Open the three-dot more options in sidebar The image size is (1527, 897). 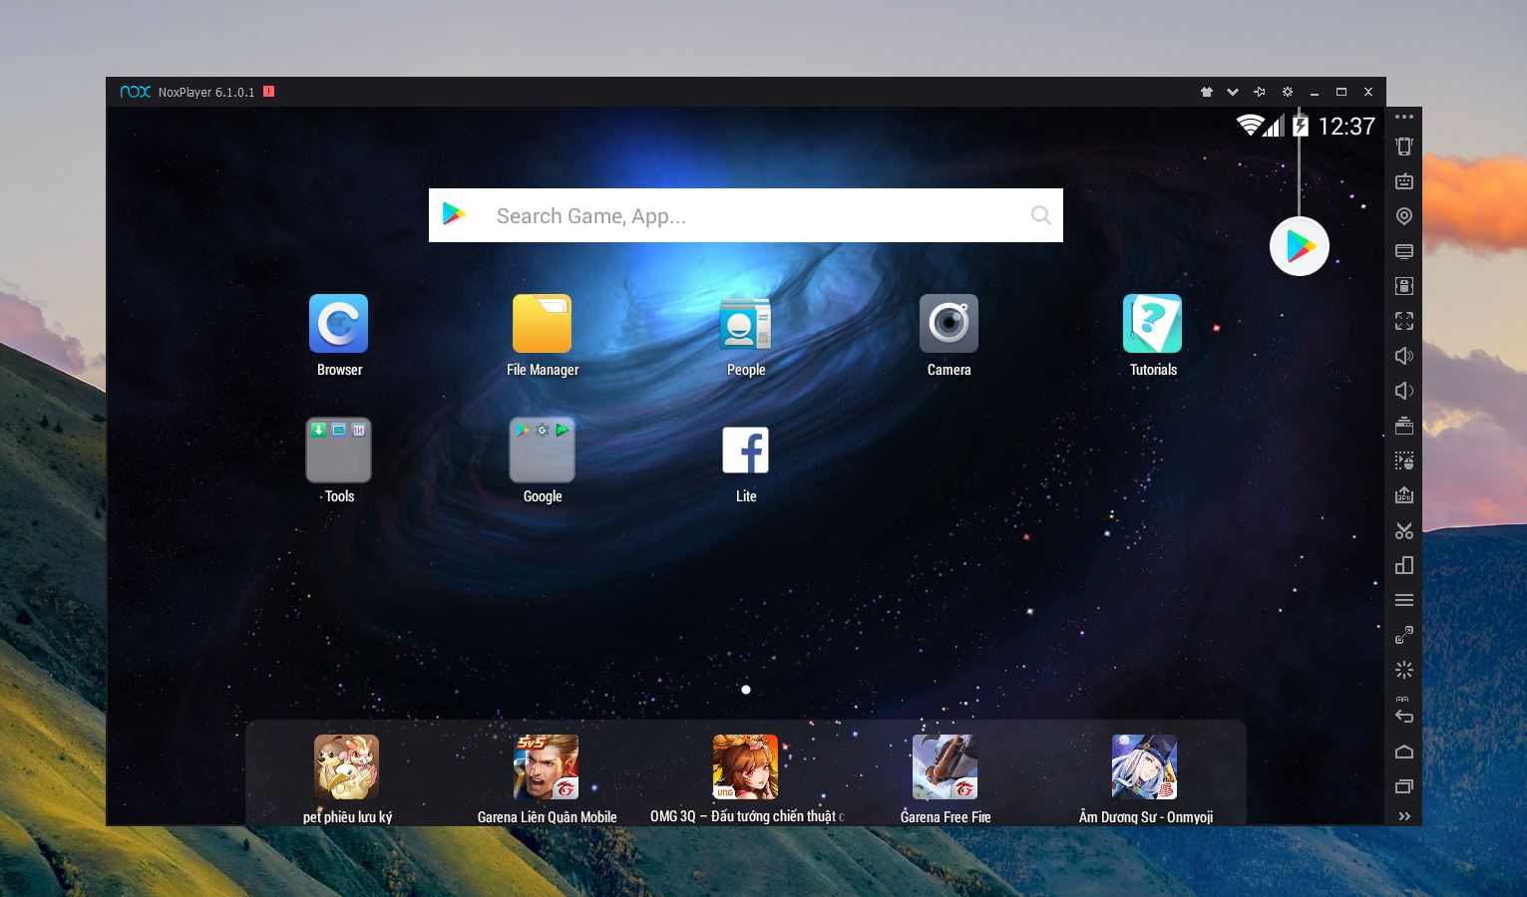[1404, 117]
